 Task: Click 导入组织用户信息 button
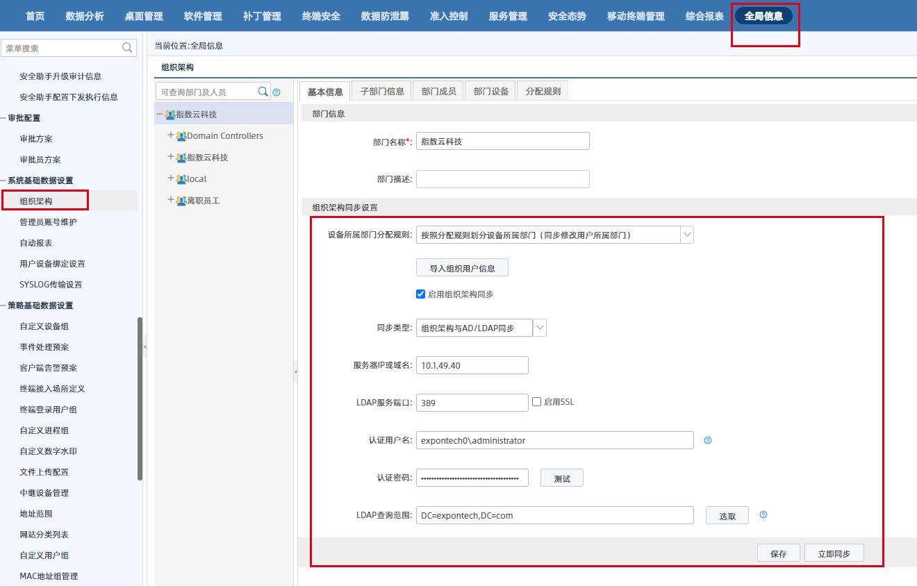point(462,268)
